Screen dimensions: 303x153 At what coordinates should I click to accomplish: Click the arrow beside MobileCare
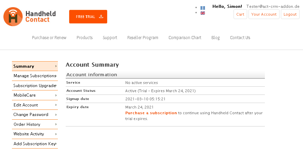[x=56, y=95]
